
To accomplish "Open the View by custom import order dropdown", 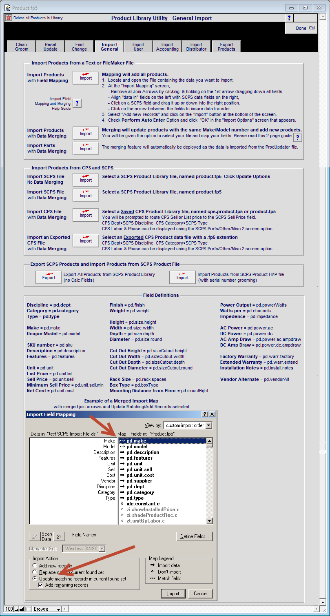I will pyautogui.click(x=188, y=425).
